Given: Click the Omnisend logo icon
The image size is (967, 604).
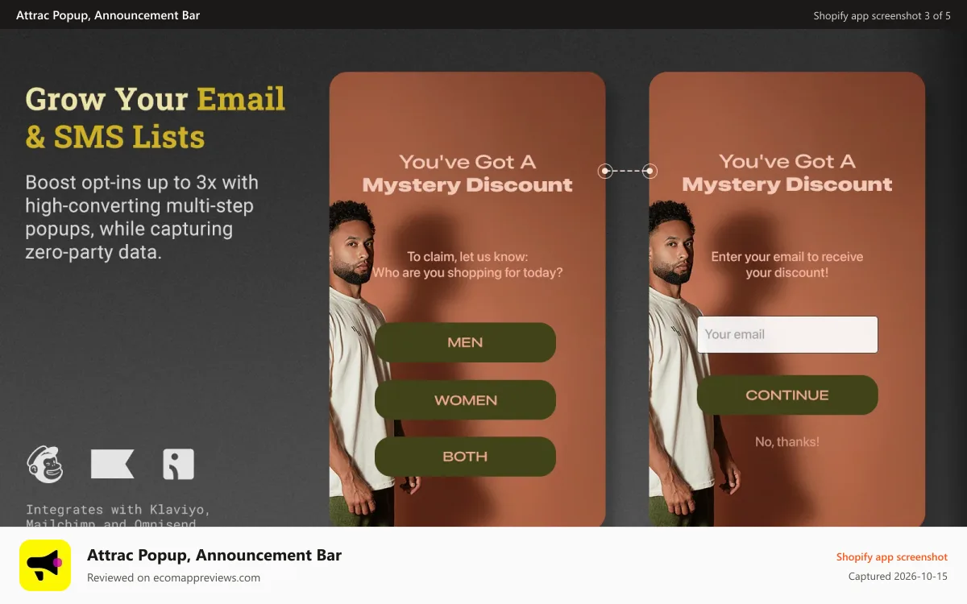Looking at the screenshot, I should tap(179, 465).
